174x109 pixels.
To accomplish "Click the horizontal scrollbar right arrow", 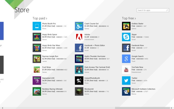I will [x=172, y=108].
